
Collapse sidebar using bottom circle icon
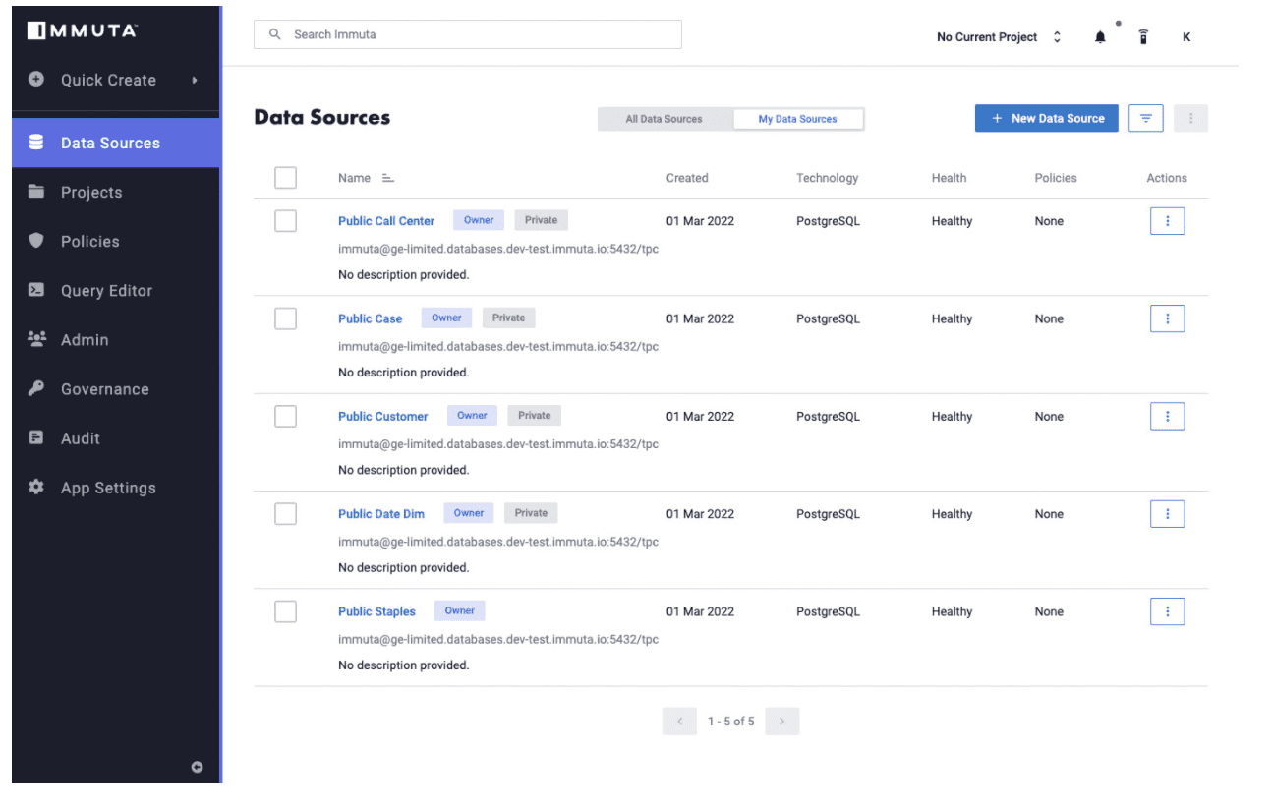[197, 767]
